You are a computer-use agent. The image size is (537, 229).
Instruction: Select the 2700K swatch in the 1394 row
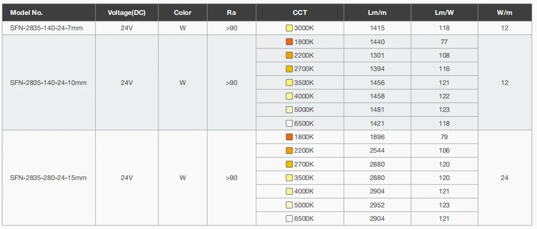click(289, 69)
